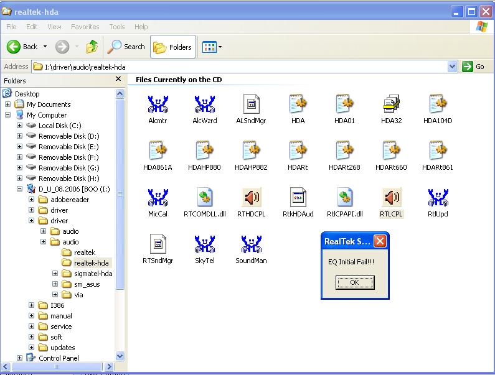Screen dimensions: 495x375
Task: Close the Folders pane
Action: [118, 79]
